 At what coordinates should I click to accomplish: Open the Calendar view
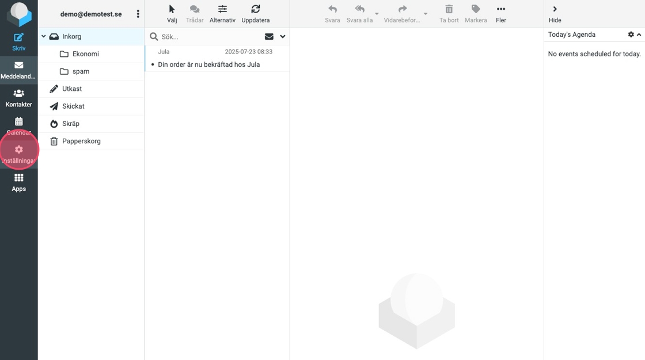[x=18, y=122]
